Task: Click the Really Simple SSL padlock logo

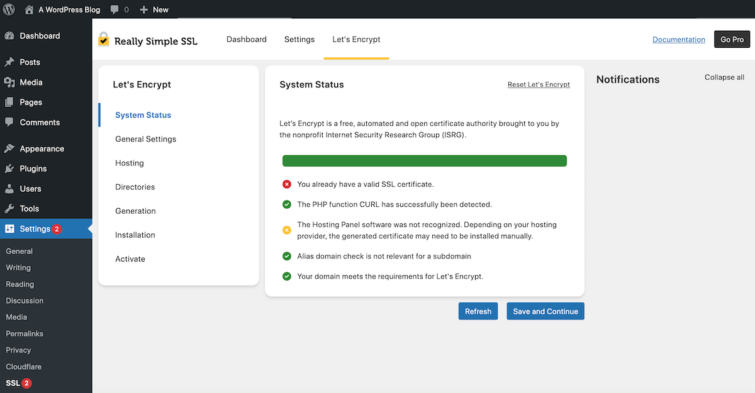Action: click(104, 39)
